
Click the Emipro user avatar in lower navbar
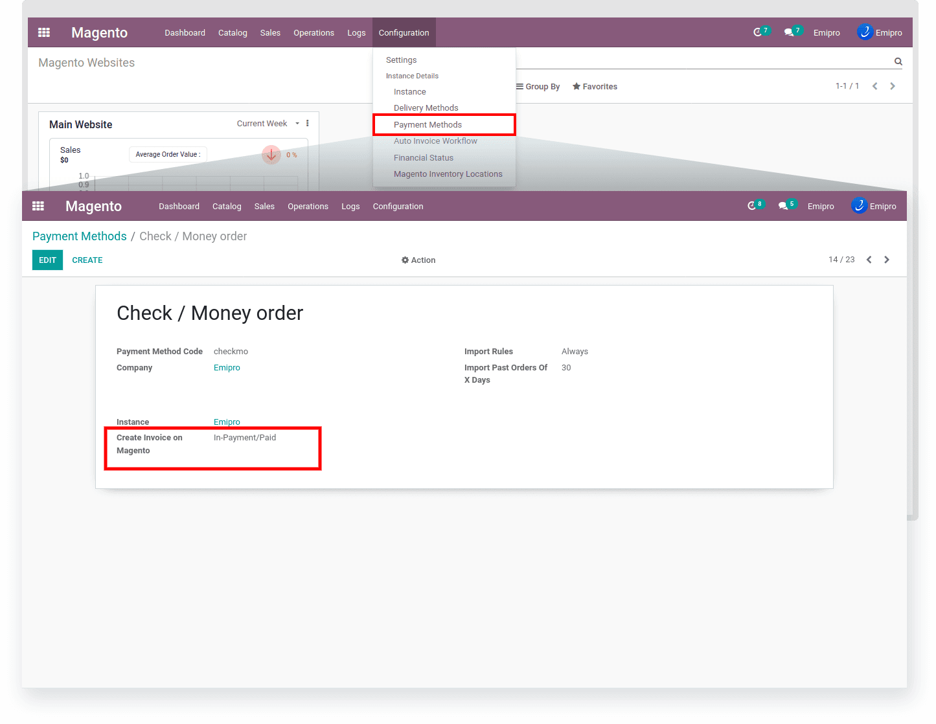pyautogui.click(x=859, y=206)
